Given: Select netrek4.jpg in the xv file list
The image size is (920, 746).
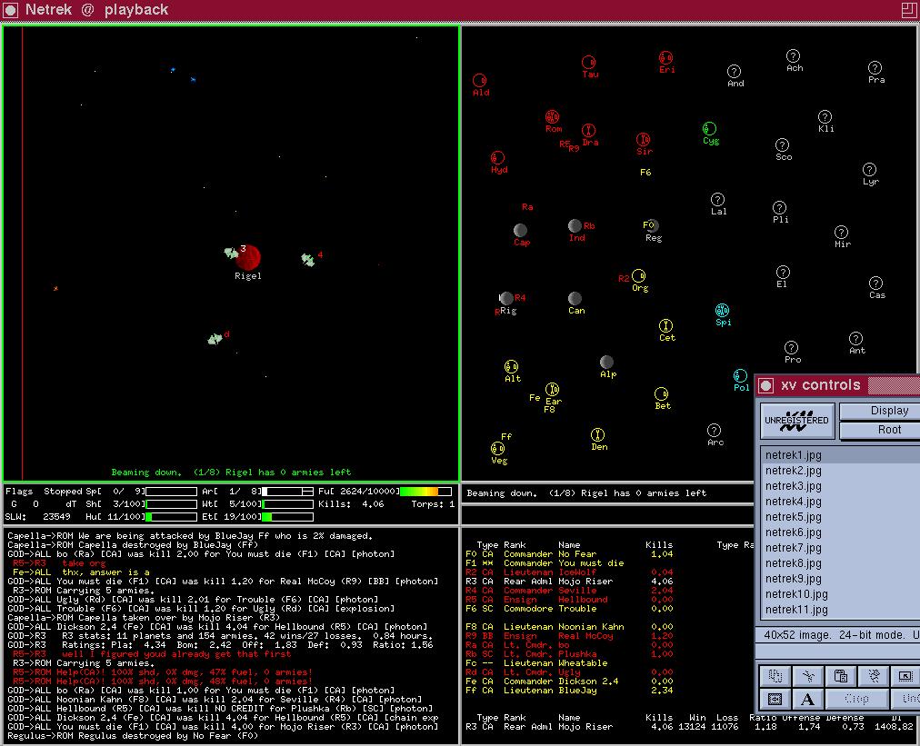Looking at the screenshot, I should pos(840,502).
